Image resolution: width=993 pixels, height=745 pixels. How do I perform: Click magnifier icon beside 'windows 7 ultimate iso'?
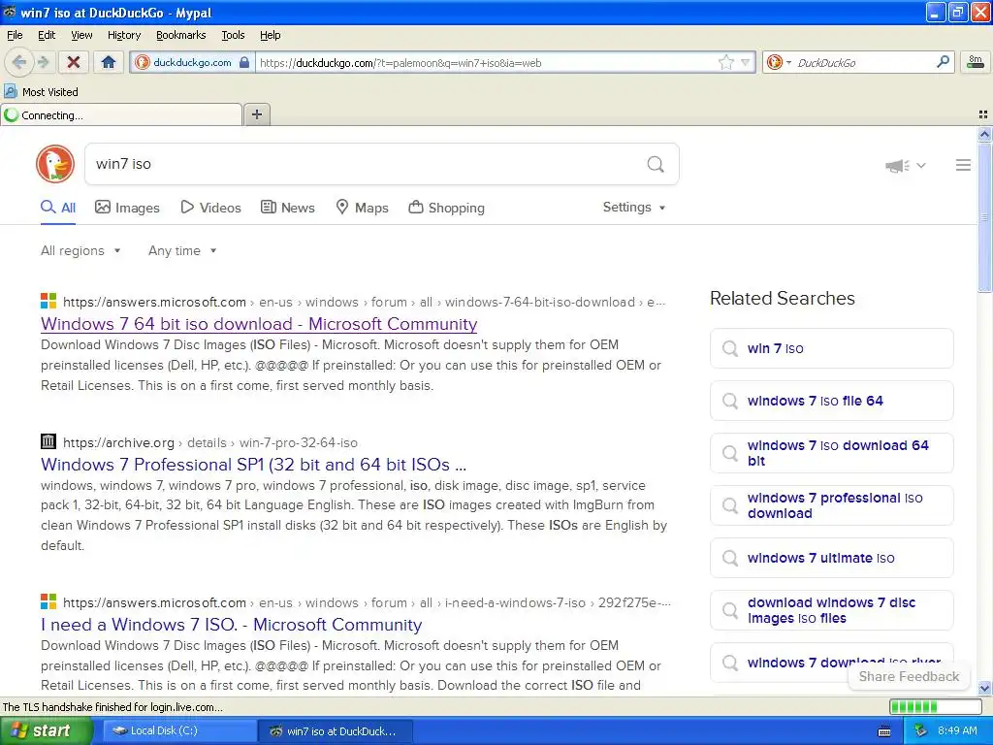click(x=729, y=558)
